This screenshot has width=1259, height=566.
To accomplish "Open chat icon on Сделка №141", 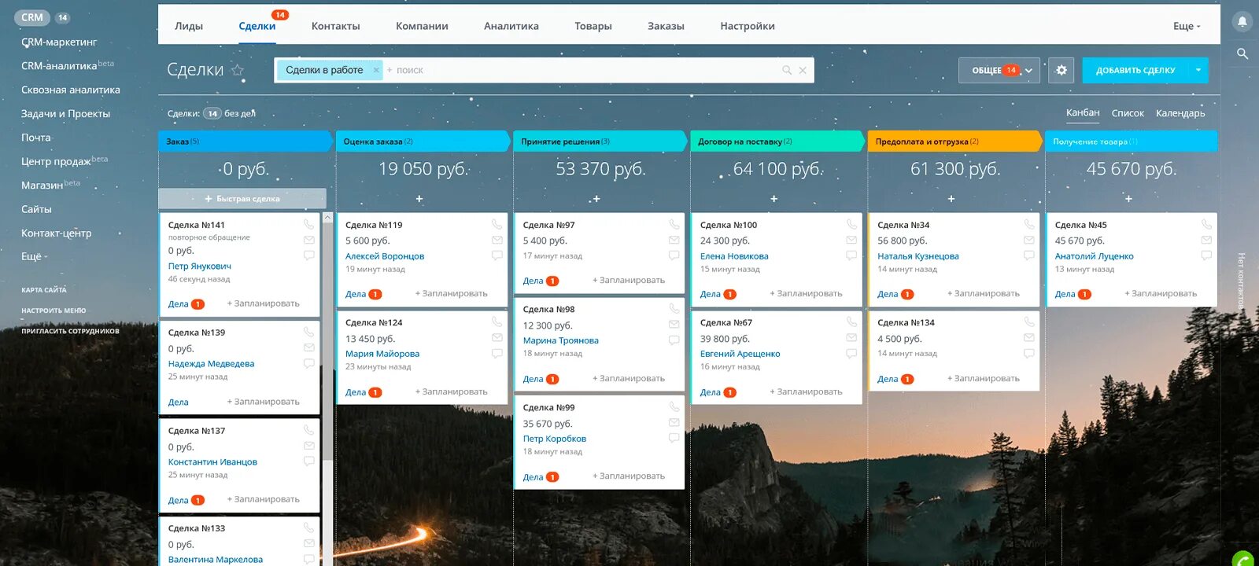I will 308,255.
